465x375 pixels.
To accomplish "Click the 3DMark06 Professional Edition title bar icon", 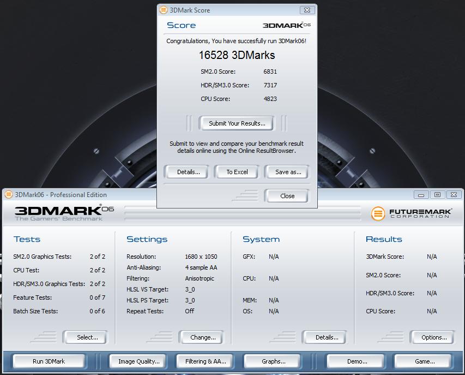I will [x=9, y=195].
